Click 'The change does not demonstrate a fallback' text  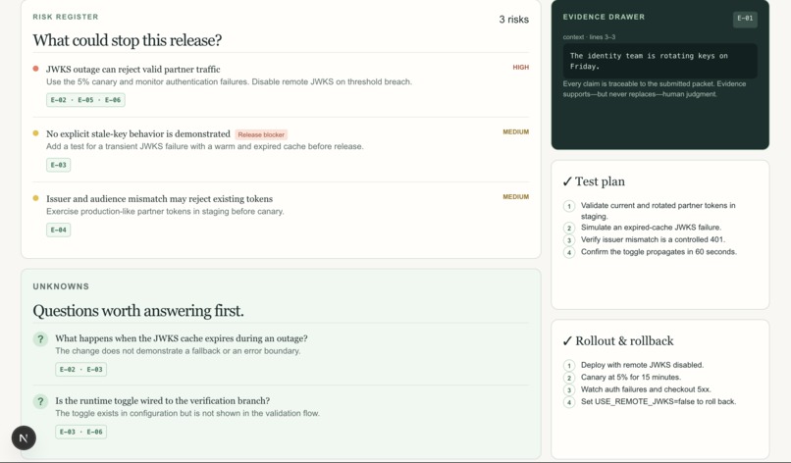pos(178,351)
